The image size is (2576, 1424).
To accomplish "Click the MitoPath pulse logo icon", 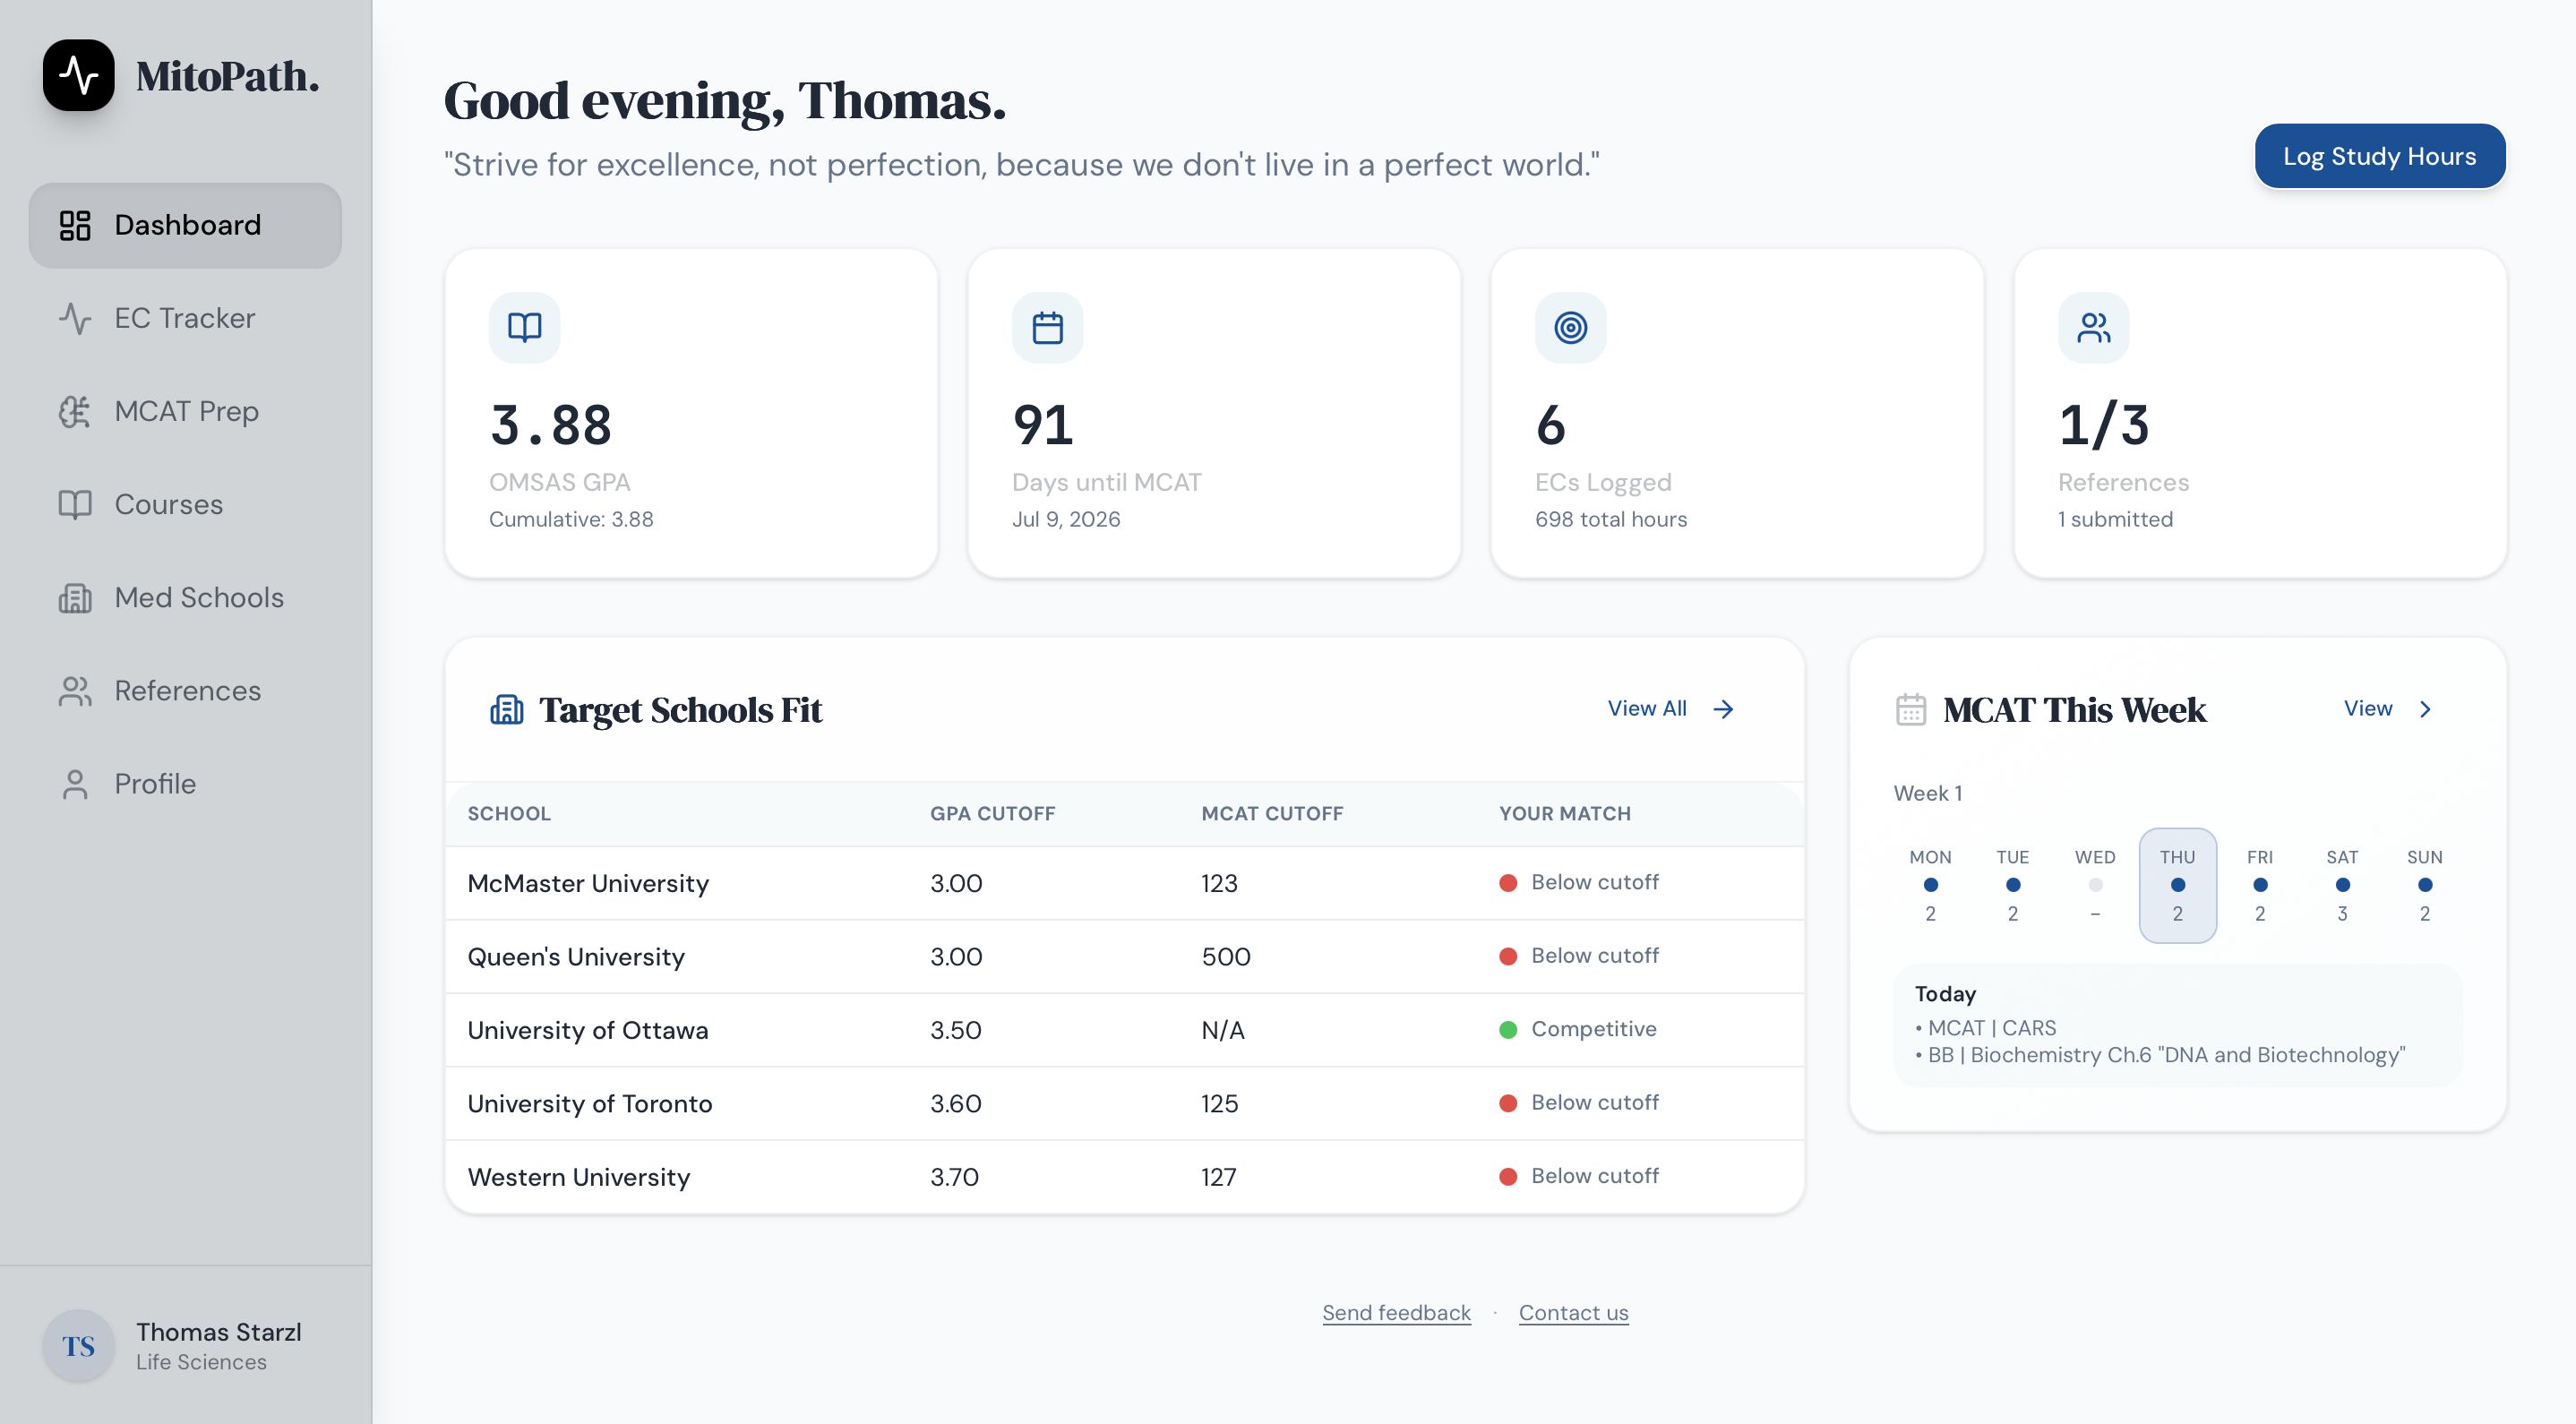I will coord(78,75).
